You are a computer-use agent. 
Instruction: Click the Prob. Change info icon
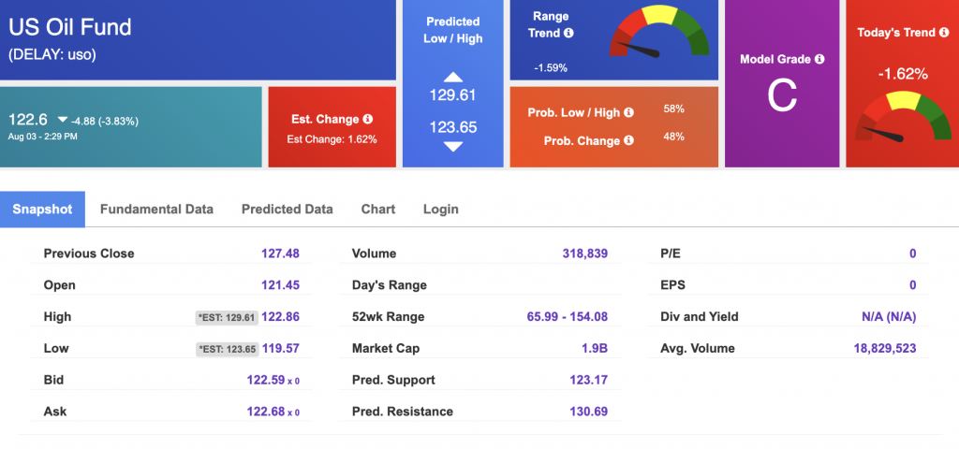tap(628, 140)
